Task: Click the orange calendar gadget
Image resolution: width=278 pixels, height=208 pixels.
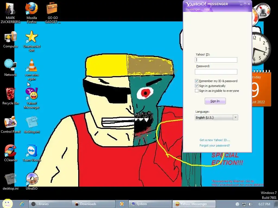Action: pos(261,89)
